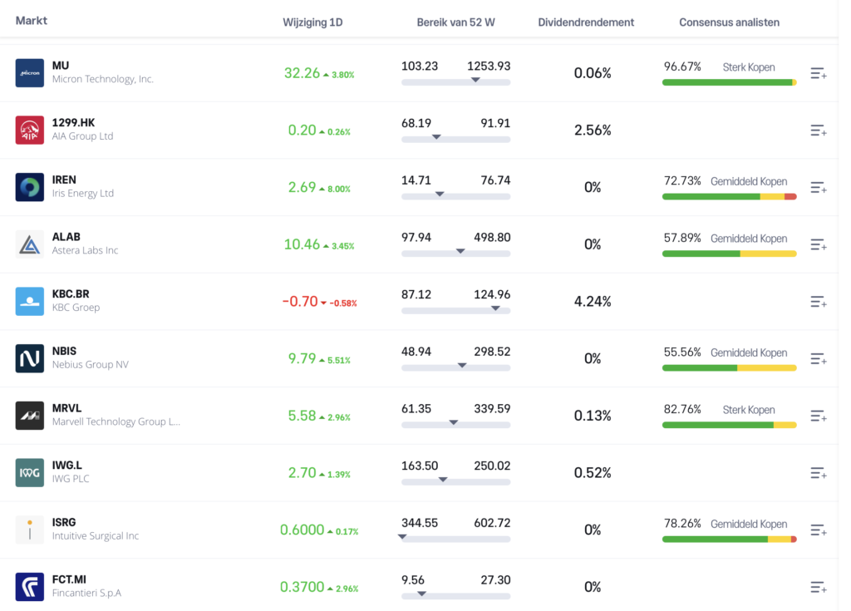851x611 pixels.
Task: Add 1299.HK to a watchlist
Action: (819, 131)
